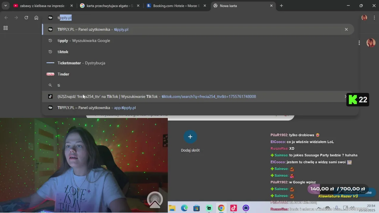This screenshot has width=379, height=213.
Task: Open the apps grid icon under toolbar
Action: click(x=5, y=28)
